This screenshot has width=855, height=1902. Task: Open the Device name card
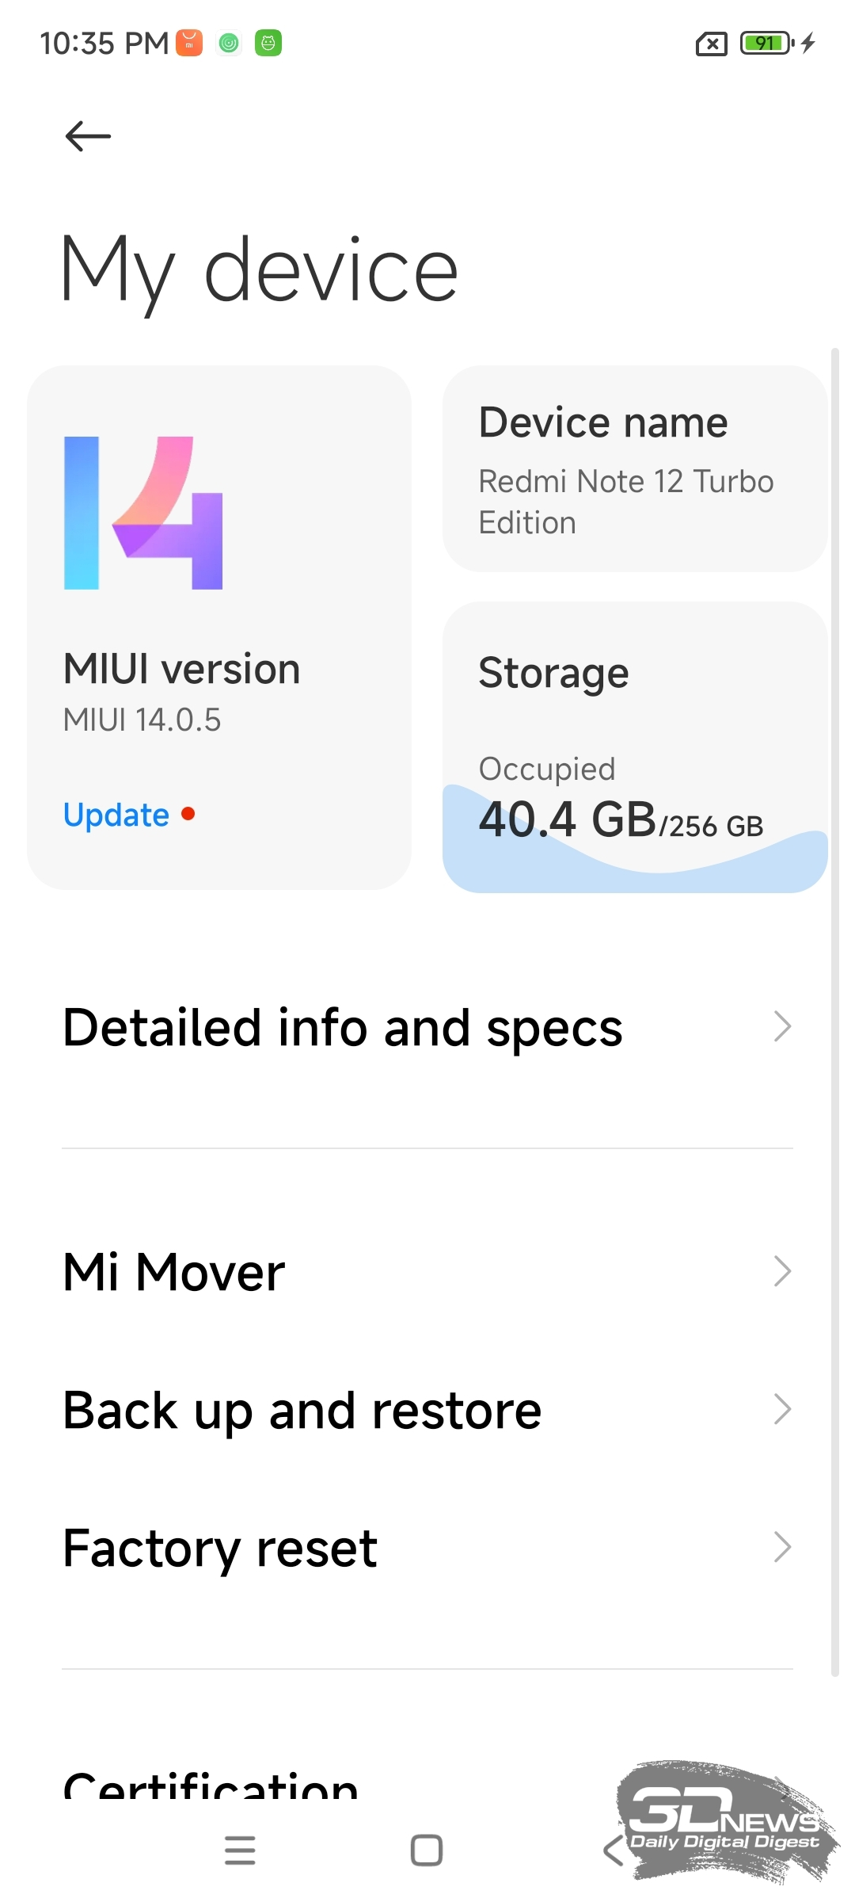click(635, 468)
